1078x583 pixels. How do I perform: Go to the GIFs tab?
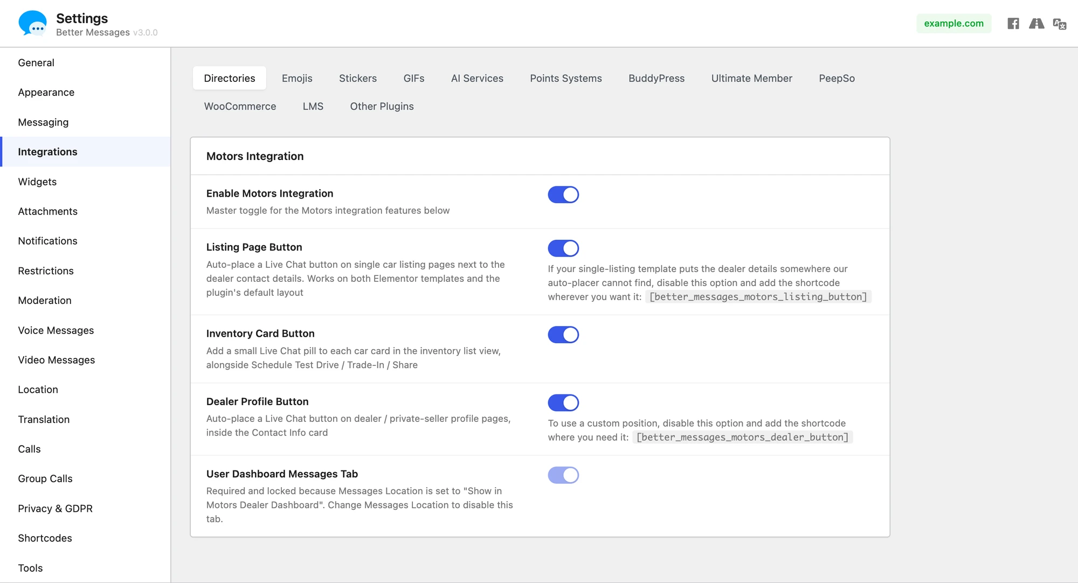click(414, 78)
